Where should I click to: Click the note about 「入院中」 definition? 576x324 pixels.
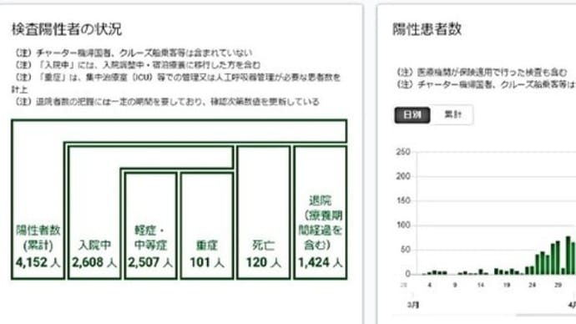pos(138,65)
